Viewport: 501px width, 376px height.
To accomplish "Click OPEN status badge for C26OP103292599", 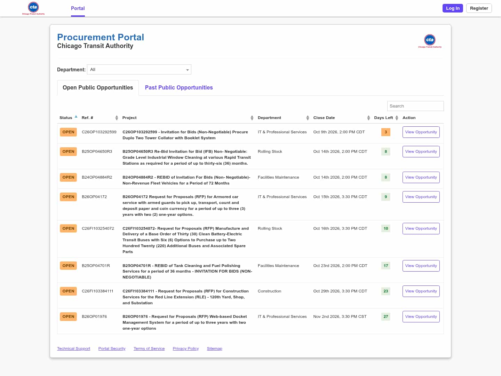I will 68,132.
